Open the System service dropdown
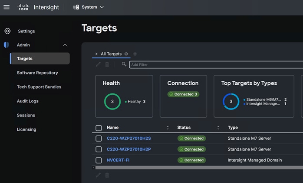 click(x=89, y=7)
